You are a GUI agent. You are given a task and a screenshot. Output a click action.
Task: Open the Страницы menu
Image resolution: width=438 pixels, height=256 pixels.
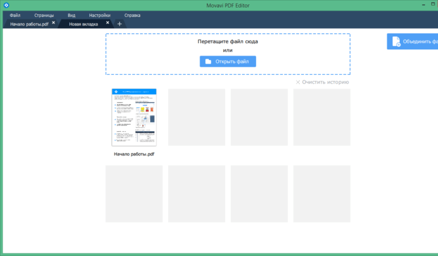tap(44, 16)
